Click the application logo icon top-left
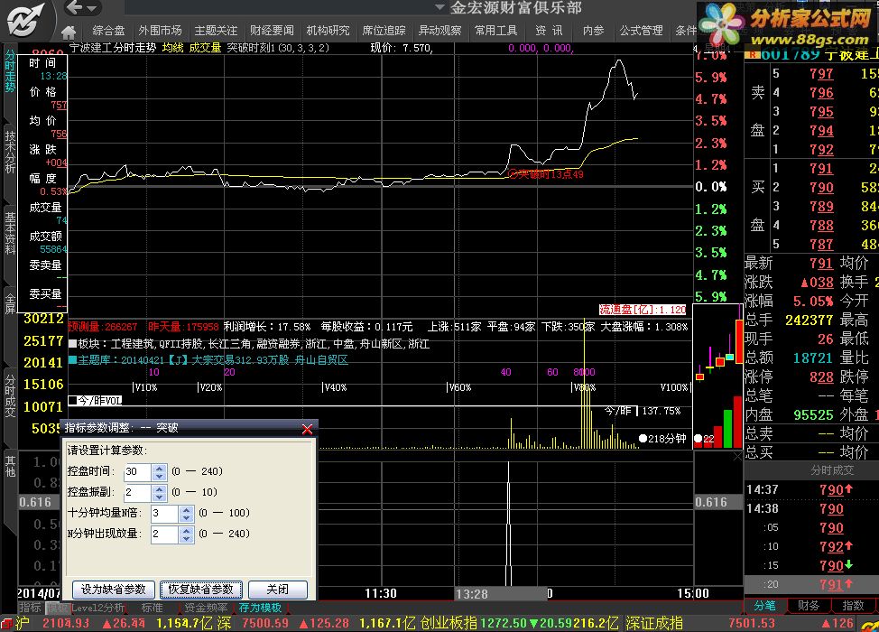This screenshot has width=879, height=632. [x=25, y=19]
